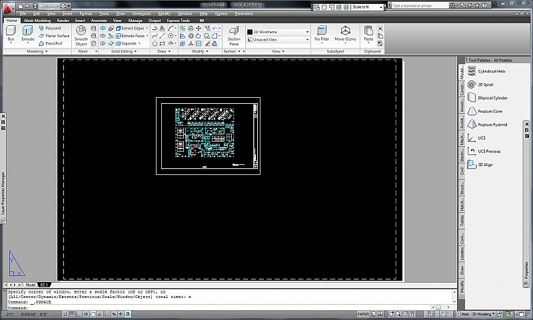Click the Modeling tab in Tool Palettes
This screenshot has width=533, height=320.
coord(462,73)
